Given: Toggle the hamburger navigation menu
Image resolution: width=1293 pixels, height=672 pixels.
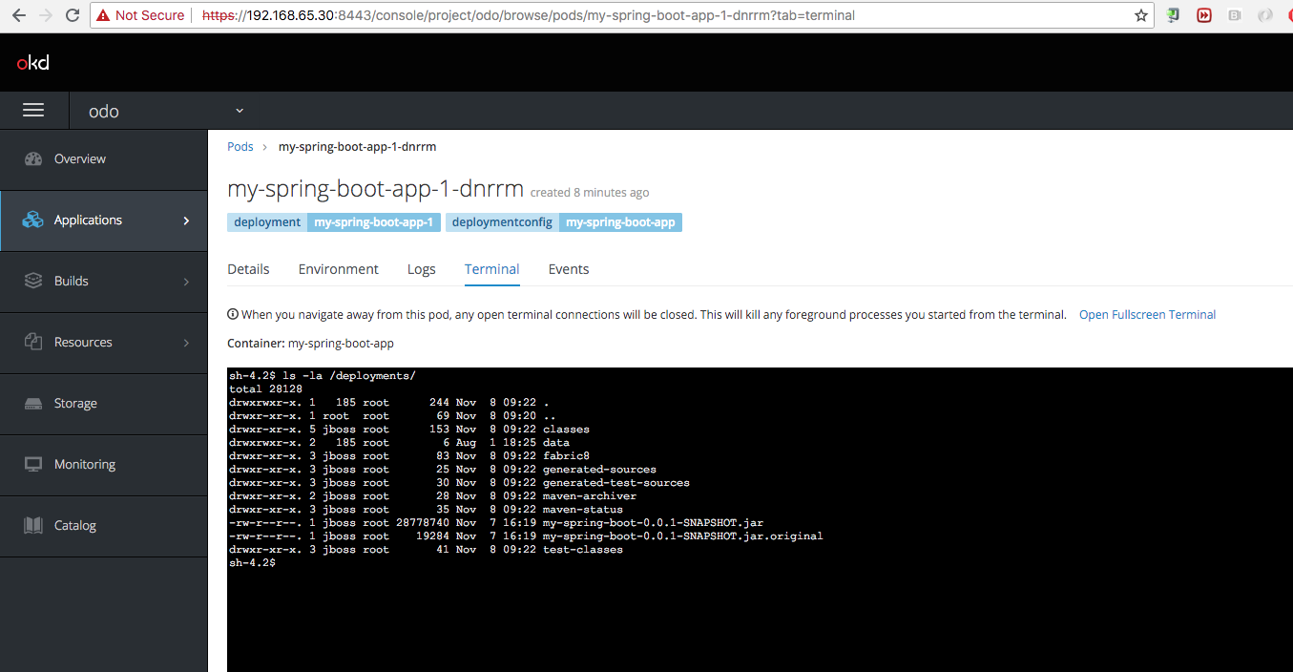Looking at the screenshot, I should 33,111.
